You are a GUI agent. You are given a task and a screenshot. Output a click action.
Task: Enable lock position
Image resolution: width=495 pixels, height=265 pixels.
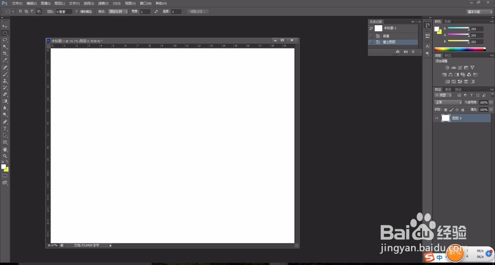[457, 110]
